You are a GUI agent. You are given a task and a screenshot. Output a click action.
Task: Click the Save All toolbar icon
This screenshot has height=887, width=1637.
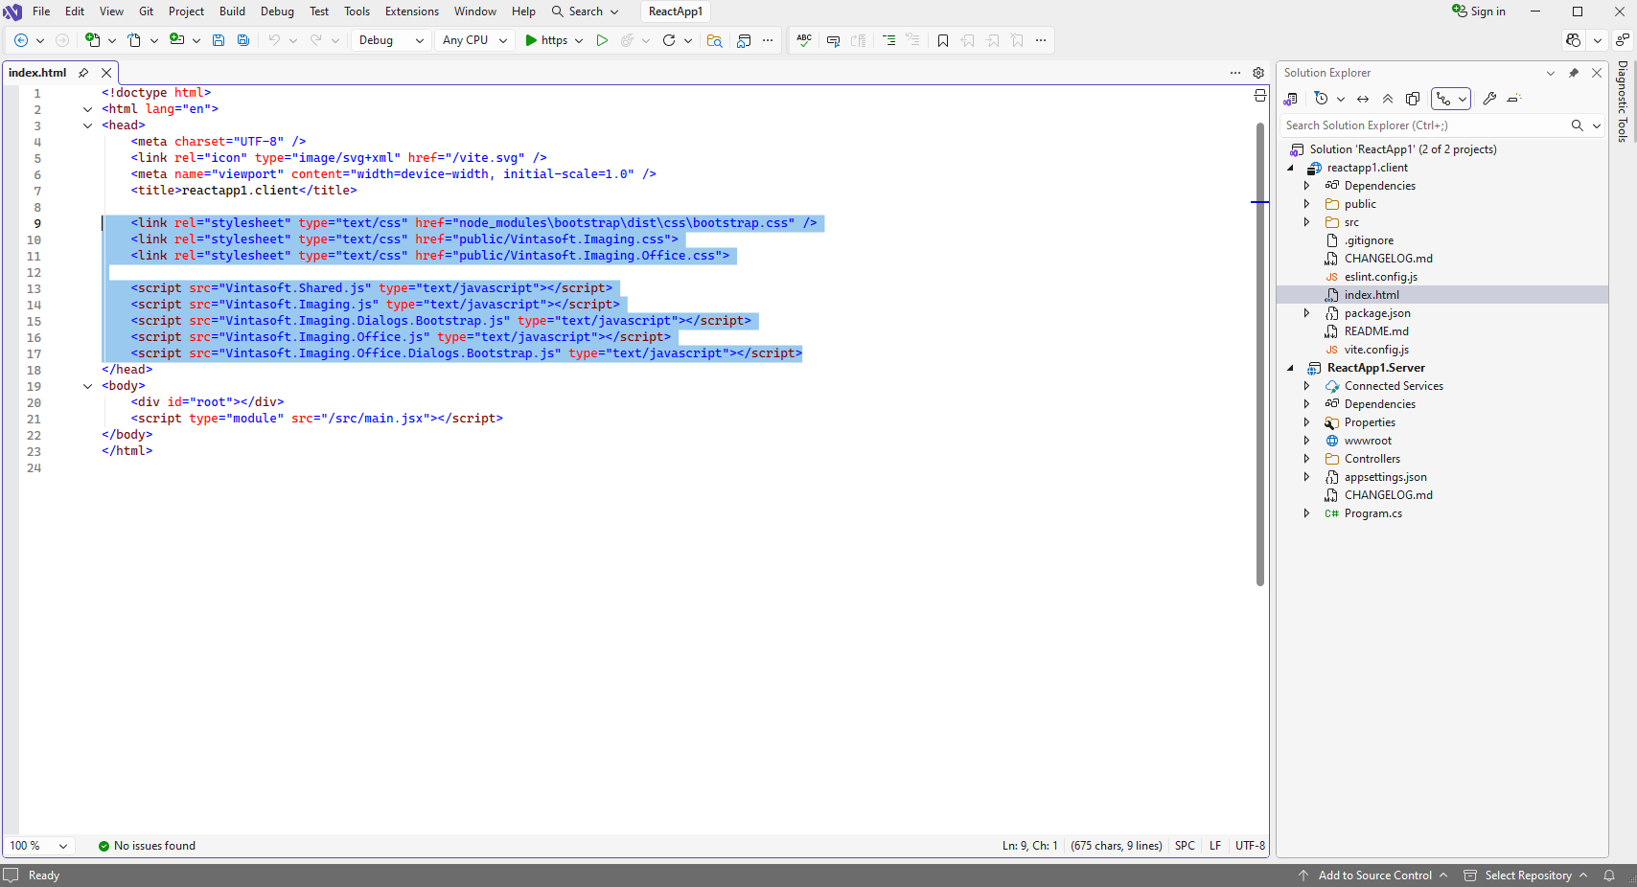click(x=243, y=40)
